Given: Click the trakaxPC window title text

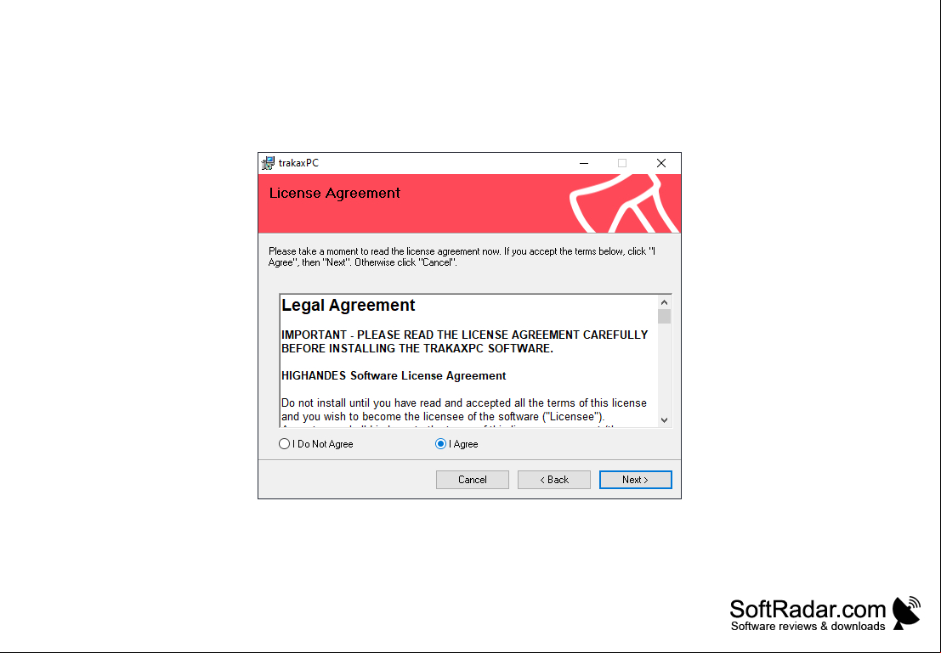Looking at the screenshot, I should tap(299, 163).
